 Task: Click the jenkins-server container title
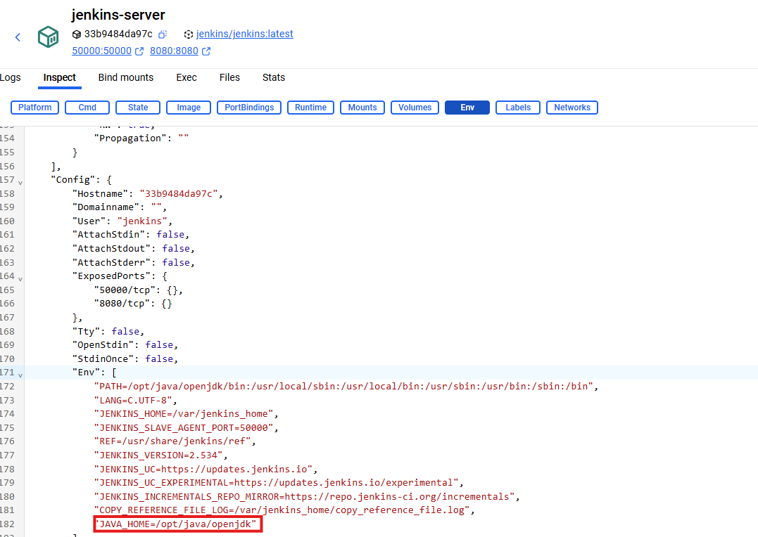tap(118, 15)
